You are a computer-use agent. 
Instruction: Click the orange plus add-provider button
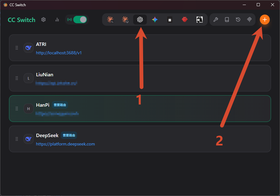coord(265,20)
